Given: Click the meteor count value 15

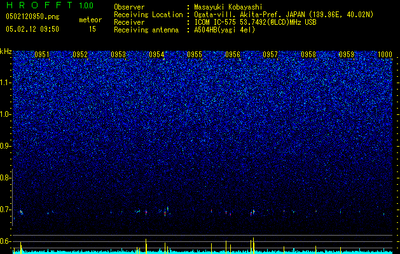Looking at the screenshot, I should point(92,29).
